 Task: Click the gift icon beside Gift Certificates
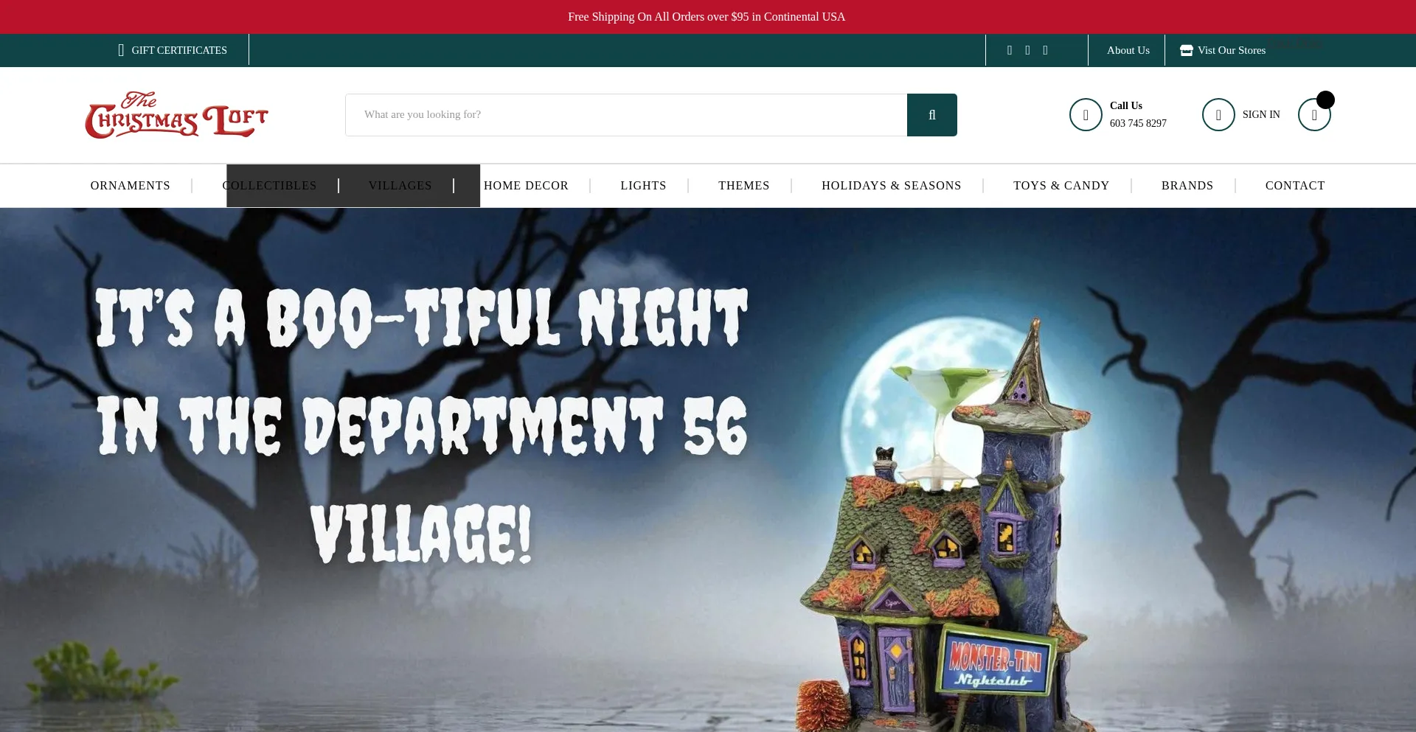point(121,50)
